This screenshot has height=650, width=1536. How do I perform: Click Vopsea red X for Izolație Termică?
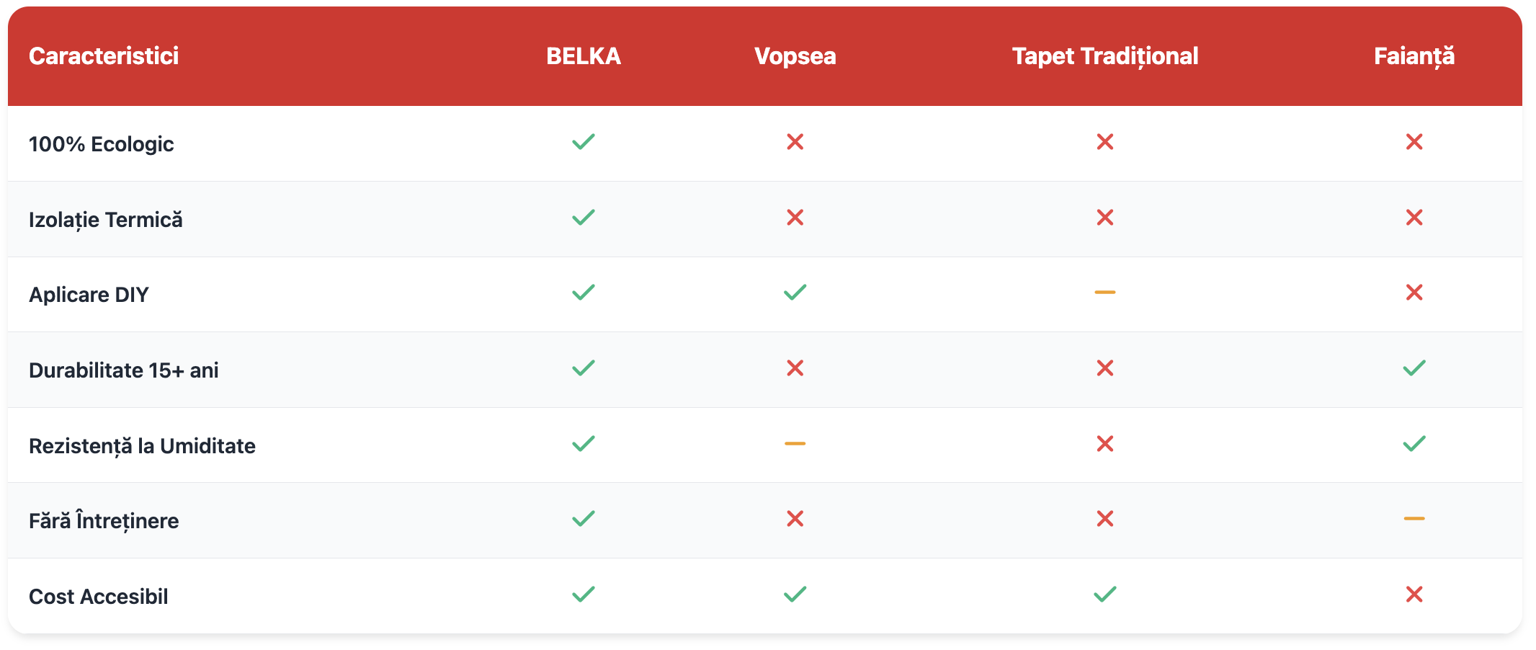795,218
